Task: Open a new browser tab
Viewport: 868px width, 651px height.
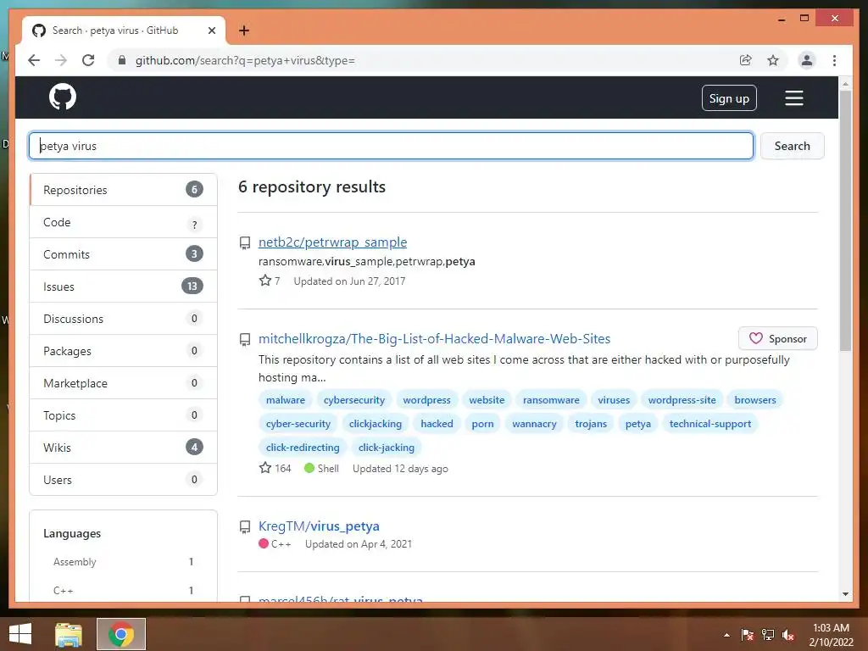Action: click(244, 31)
